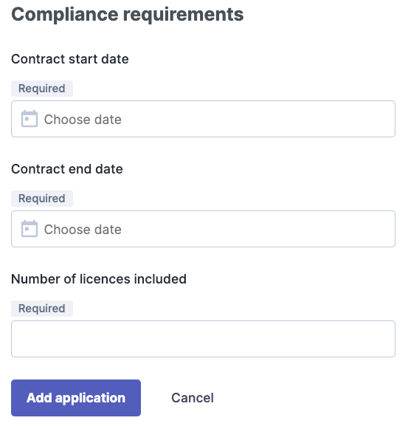The width and height of the screenshot is (408, 426).
Task: Click the Required badge under Contract end date
Action: point(42,199)
